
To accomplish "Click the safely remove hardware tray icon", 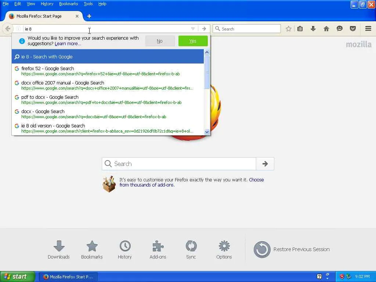I will pyautogui.click(x=349, y=277).
